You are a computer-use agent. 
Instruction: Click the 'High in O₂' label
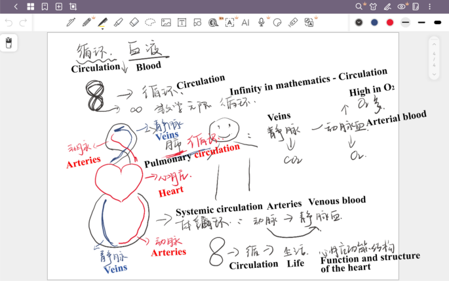click(x=372, y=90)
